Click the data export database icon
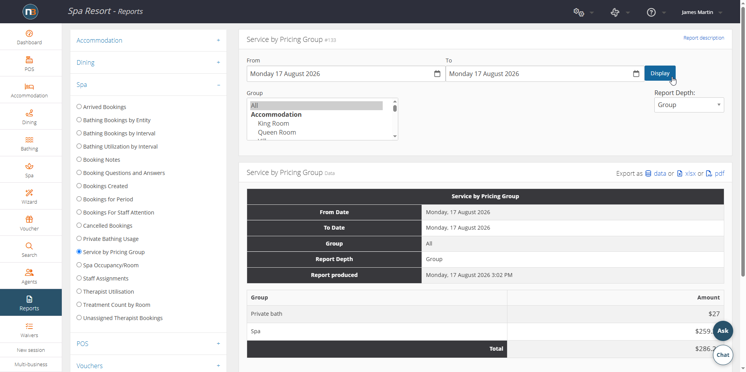Screen dimensions: 746x372 tap(648, 173)
